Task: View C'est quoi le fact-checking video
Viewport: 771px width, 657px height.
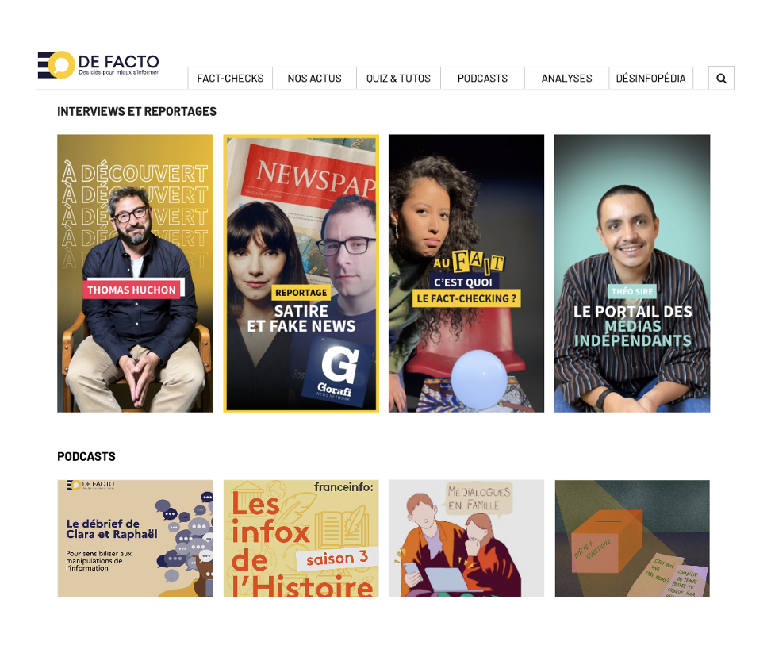Action: pyautogui.click(x=466, y=273)
